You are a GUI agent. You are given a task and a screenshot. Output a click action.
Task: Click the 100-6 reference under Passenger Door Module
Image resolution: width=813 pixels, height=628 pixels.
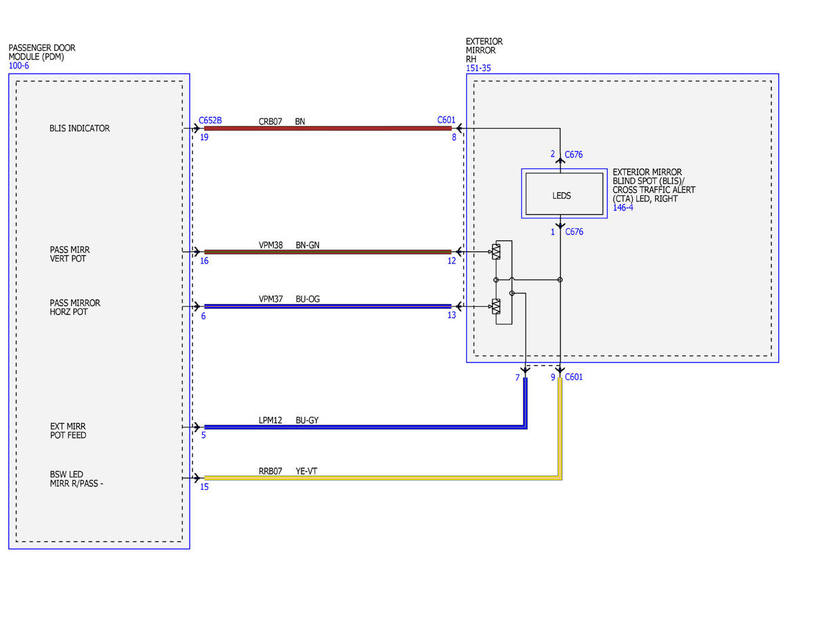point(19,66)
